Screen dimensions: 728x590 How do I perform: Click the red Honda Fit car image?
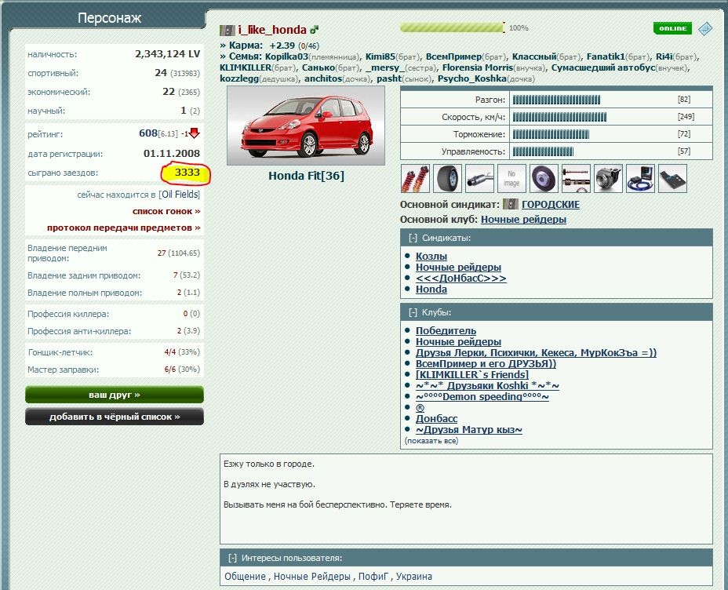click(305, 126)
